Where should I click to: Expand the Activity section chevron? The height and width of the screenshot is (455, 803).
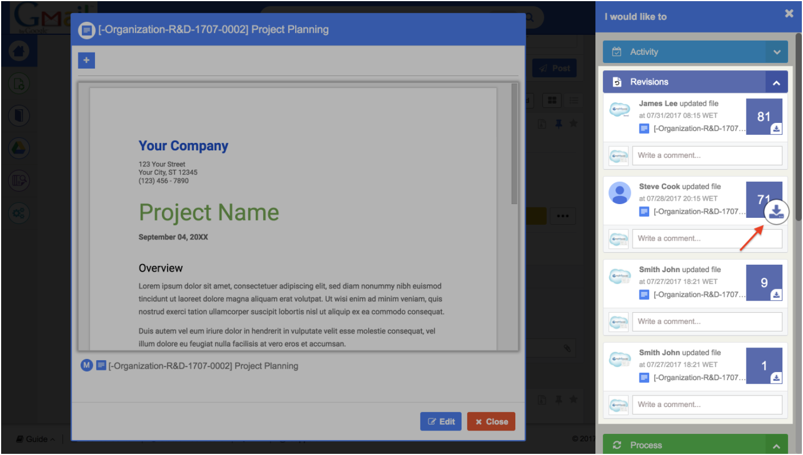[x=777, y=52]
